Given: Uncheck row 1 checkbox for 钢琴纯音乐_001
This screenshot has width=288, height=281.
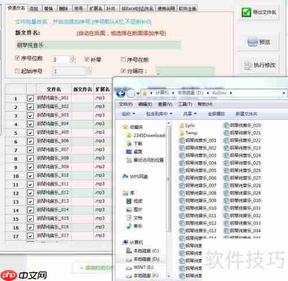Looking at the screenshot, I should [x=31, y=98].
